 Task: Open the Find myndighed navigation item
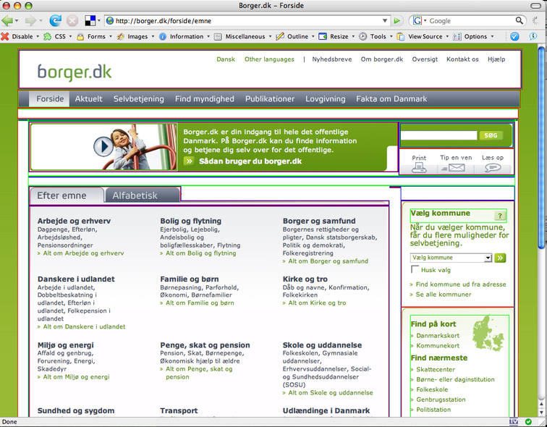[205, 98]
